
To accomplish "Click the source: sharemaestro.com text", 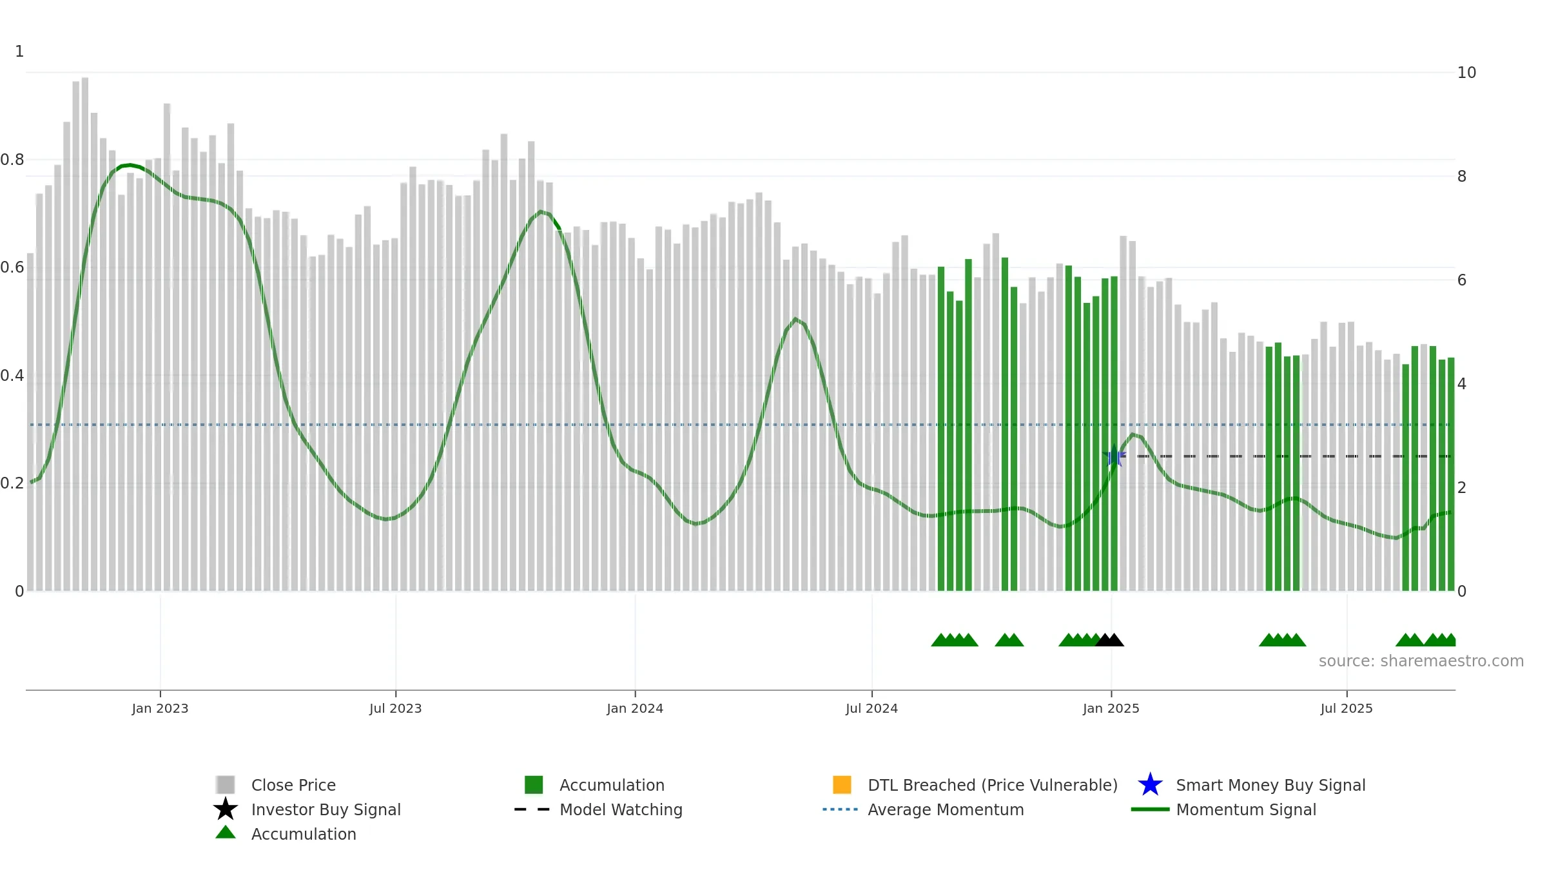I will [1421, 661].
